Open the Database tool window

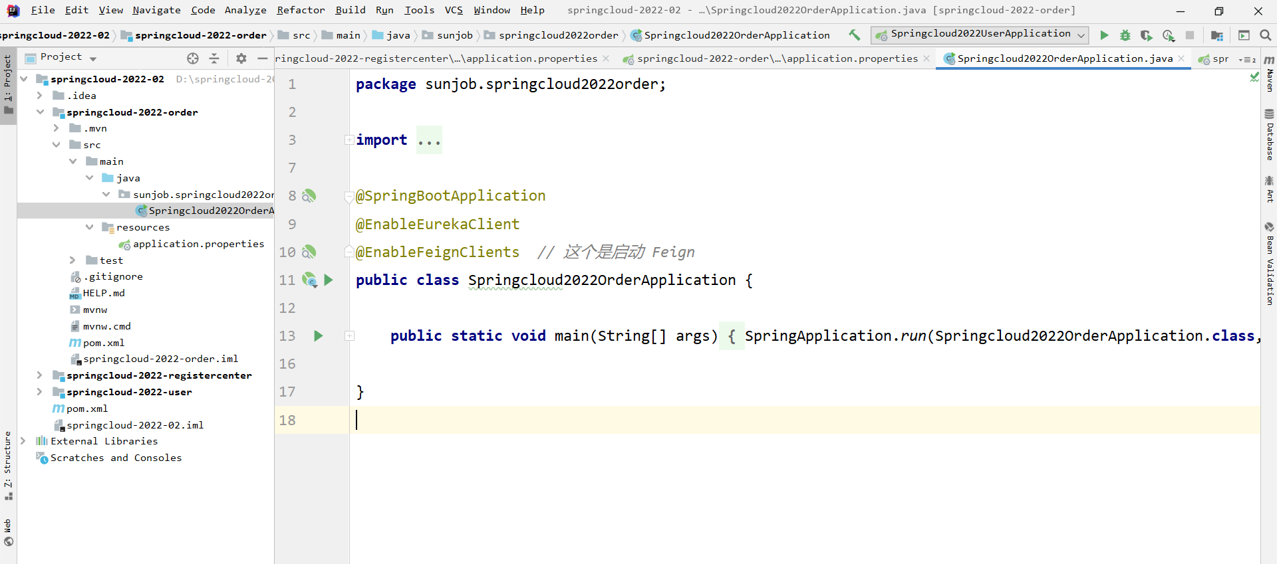[1269, 135]
